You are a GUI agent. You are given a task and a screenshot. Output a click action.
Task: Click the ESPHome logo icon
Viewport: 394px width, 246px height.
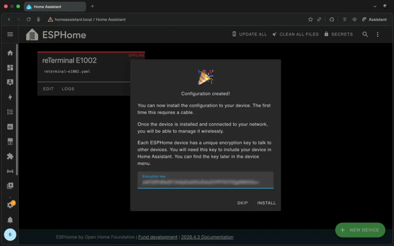32,35
